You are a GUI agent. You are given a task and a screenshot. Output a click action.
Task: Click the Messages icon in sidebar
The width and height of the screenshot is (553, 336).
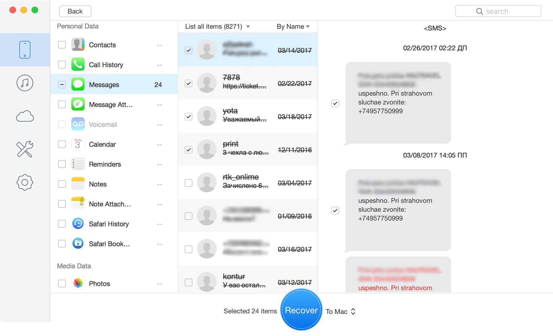coord(77,85)
